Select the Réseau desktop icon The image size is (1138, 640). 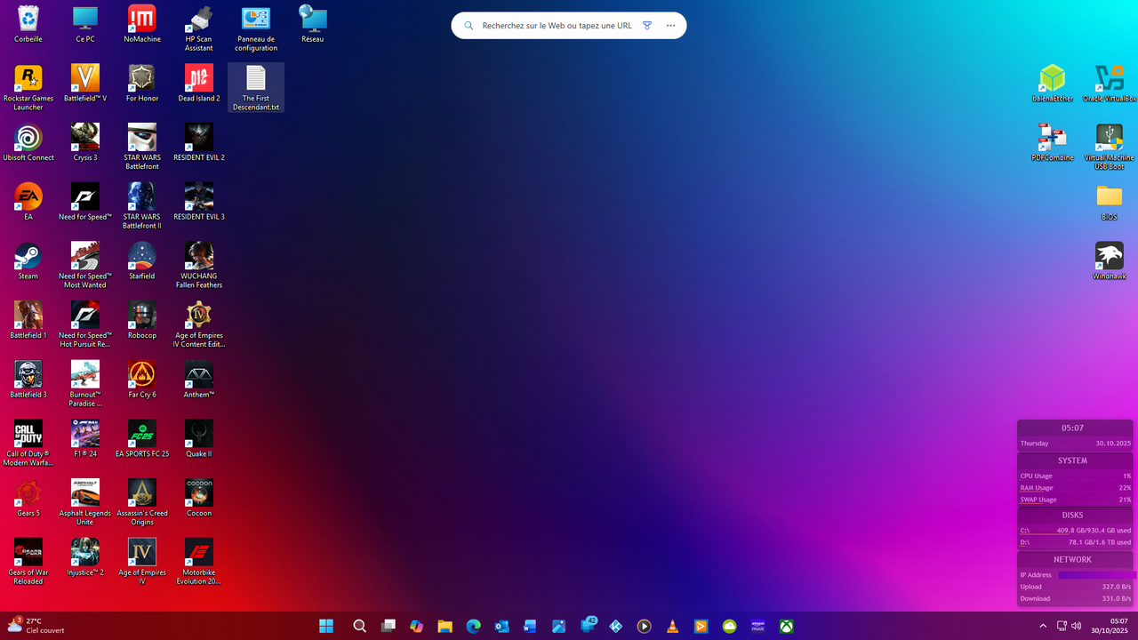coord(313,24)
